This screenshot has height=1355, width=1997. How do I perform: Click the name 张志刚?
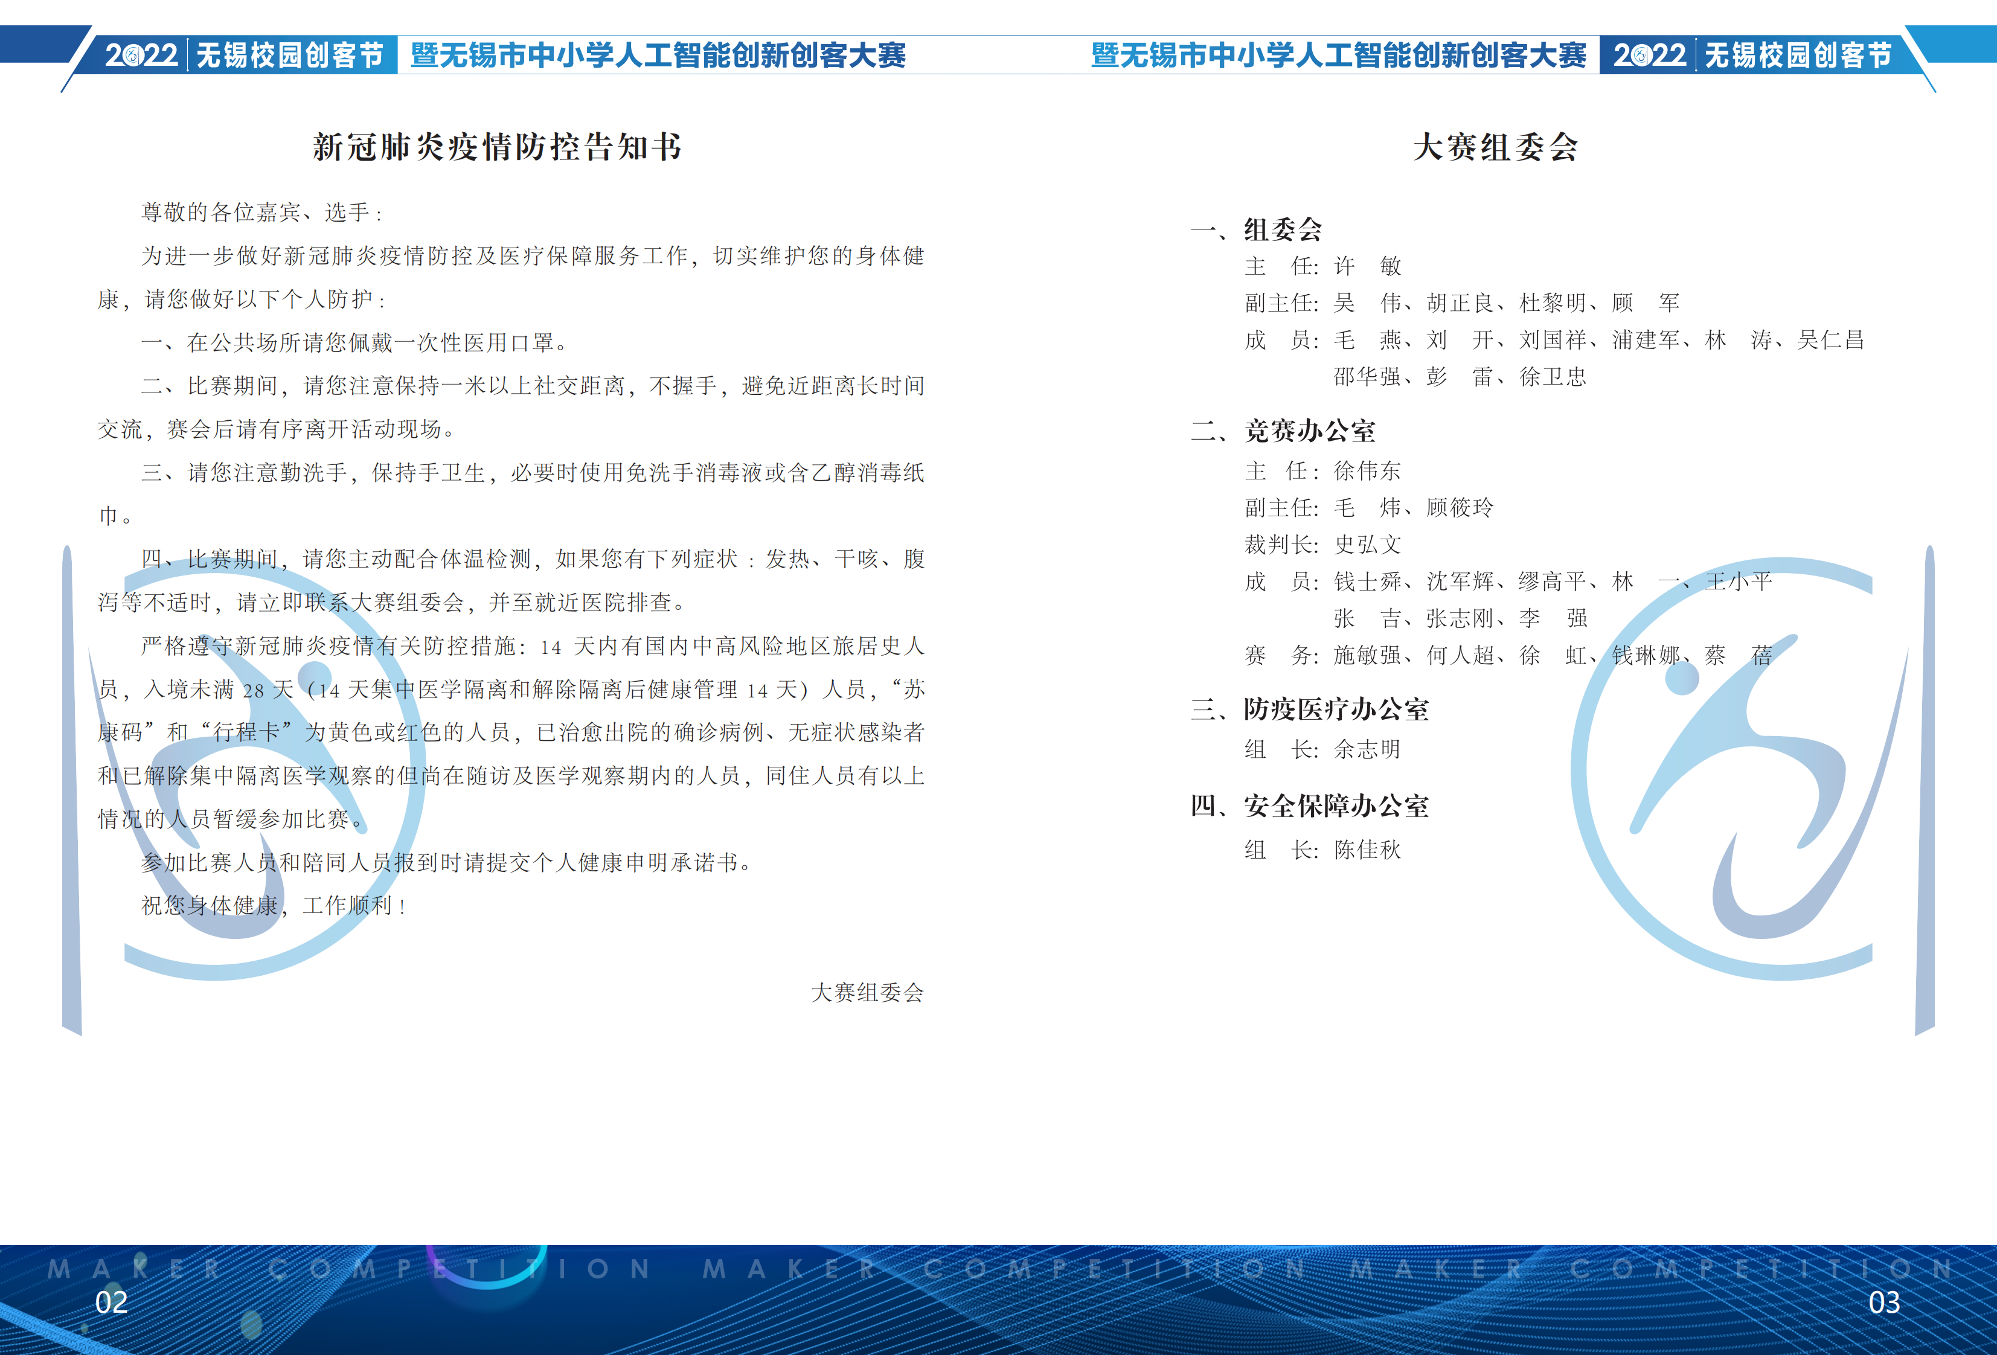click(1460, 619)
